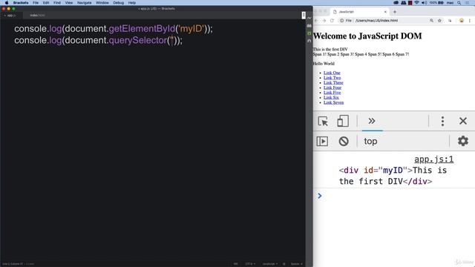
Task: Bookmark this page with the star
Action: pyautogui.click(x=439, y=21)
